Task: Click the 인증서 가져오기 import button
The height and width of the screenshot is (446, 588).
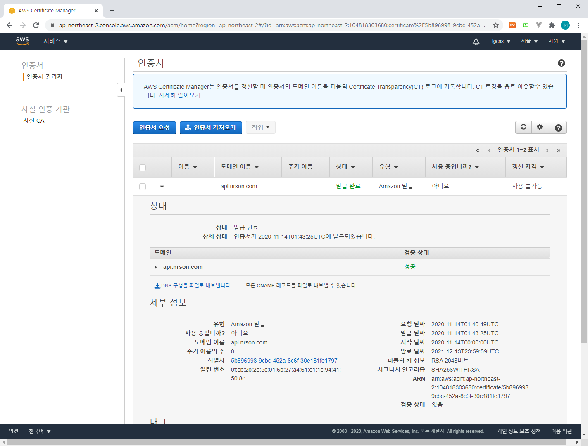Action: pyautogui.click(x=211, y=128)
